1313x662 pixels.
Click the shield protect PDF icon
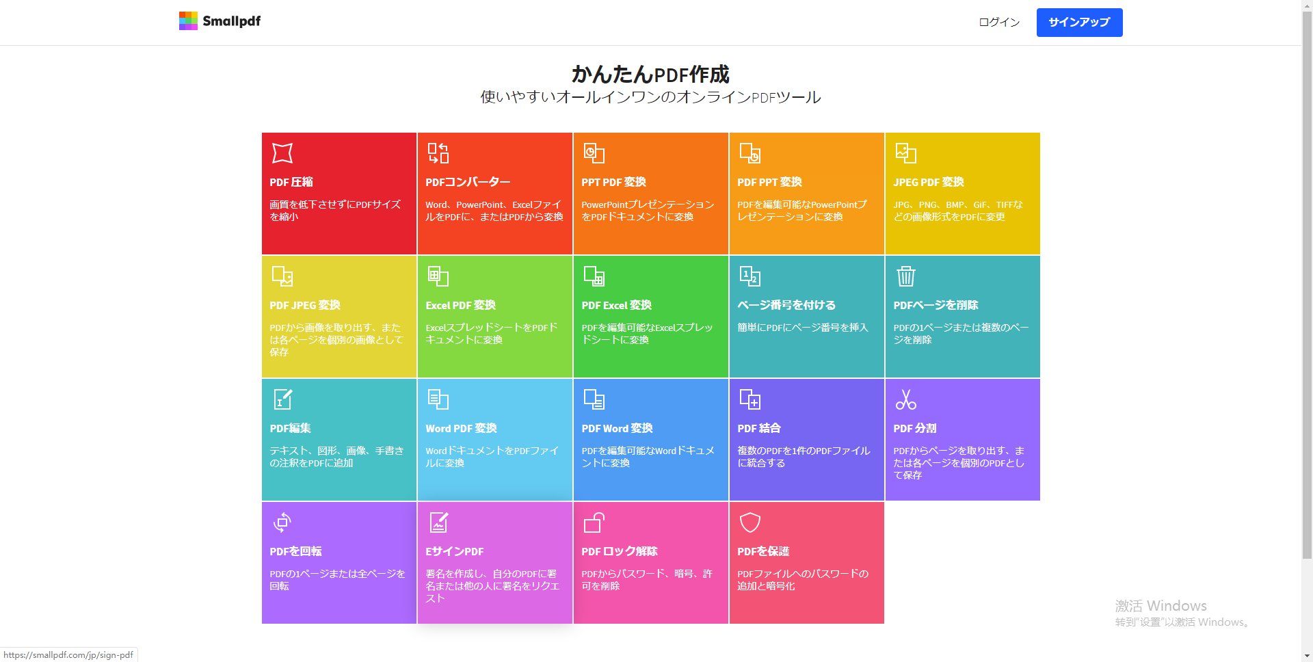[x=750, y=522]
